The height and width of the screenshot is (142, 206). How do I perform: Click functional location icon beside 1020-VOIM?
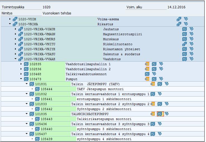pos(15,19)
